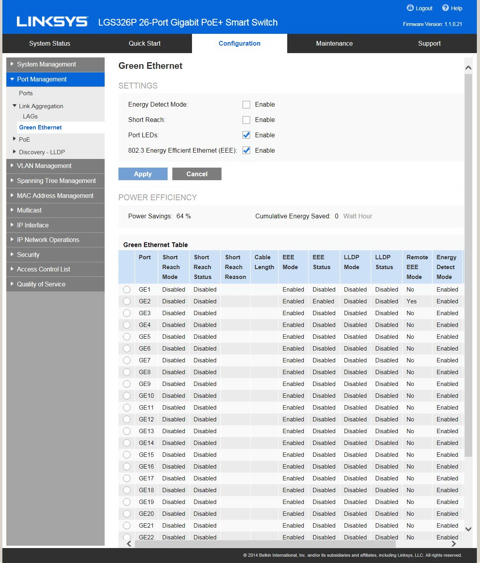Open the Ports menu item
Screen dimensions: 480x563
click(26, 93)
